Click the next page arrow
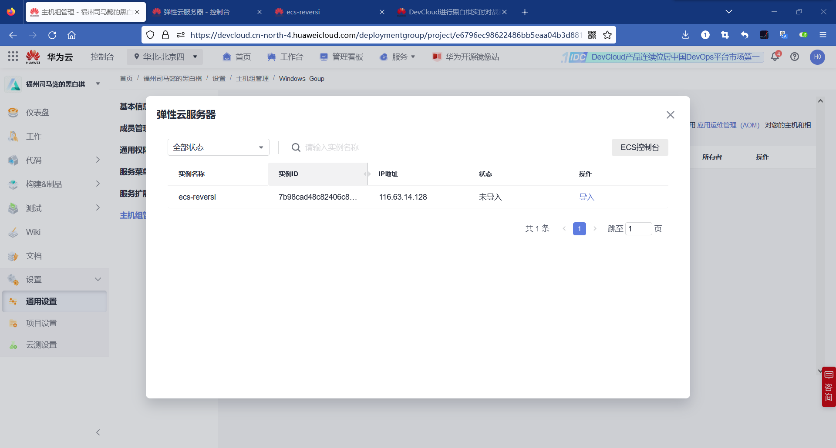Screen dimensions: 836x448 click(595, 229)
